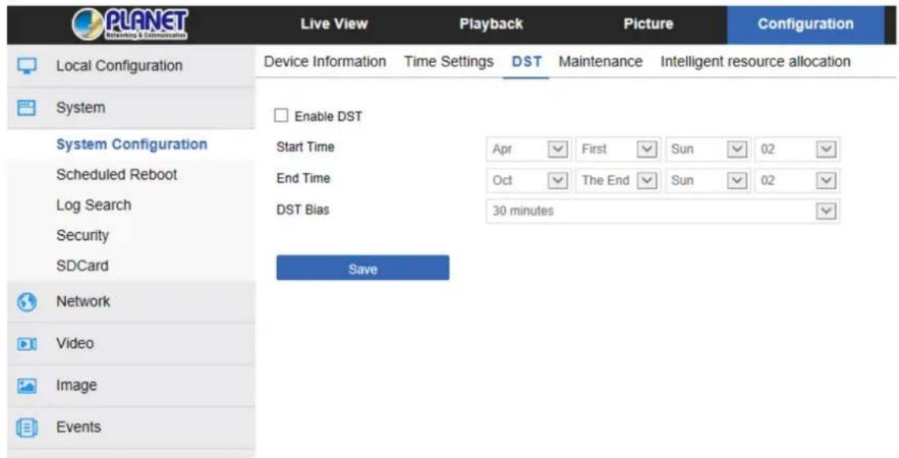Open the Picture tab

[x=648, y=24]
